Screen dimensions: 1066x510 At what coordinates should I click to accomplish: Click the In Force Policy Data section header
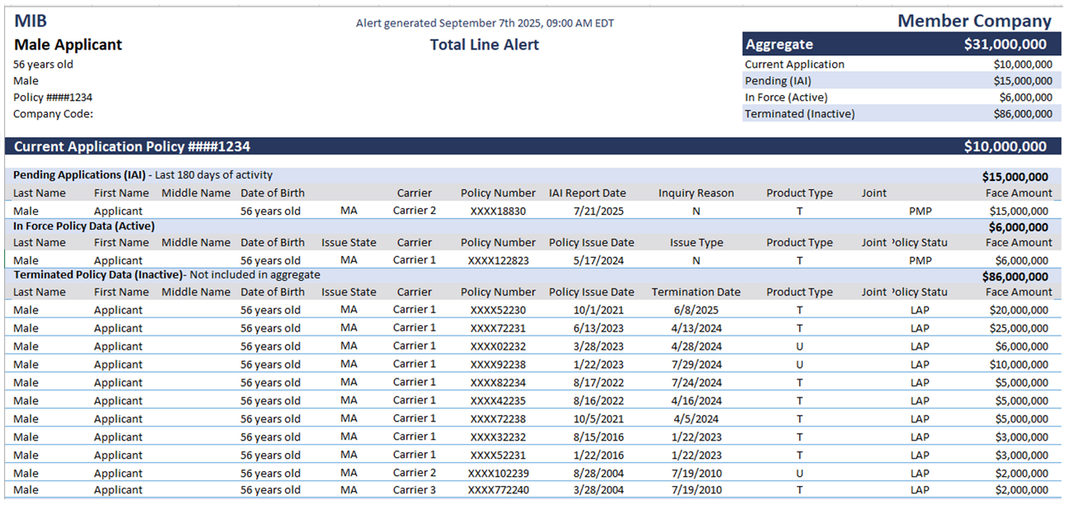click(83, 226)
